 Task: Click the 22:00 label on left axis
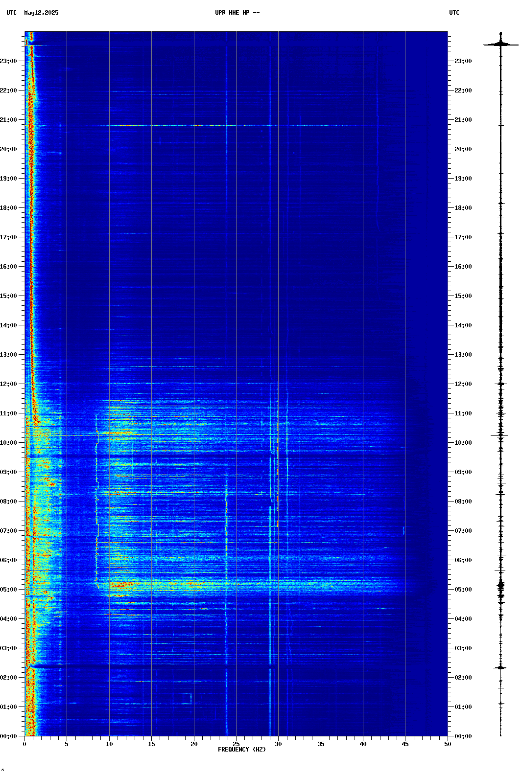coord(8,91)
